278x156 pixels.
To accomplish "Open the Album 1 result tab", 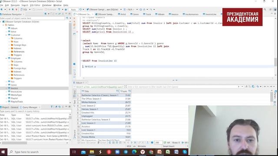I will (x=80, y=83).
